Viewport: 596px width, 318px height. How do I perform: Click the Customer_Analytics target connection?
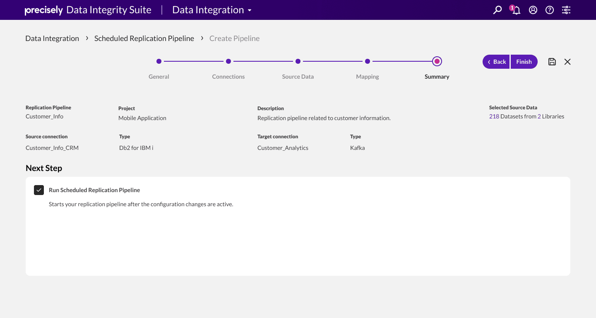[283, 148]
